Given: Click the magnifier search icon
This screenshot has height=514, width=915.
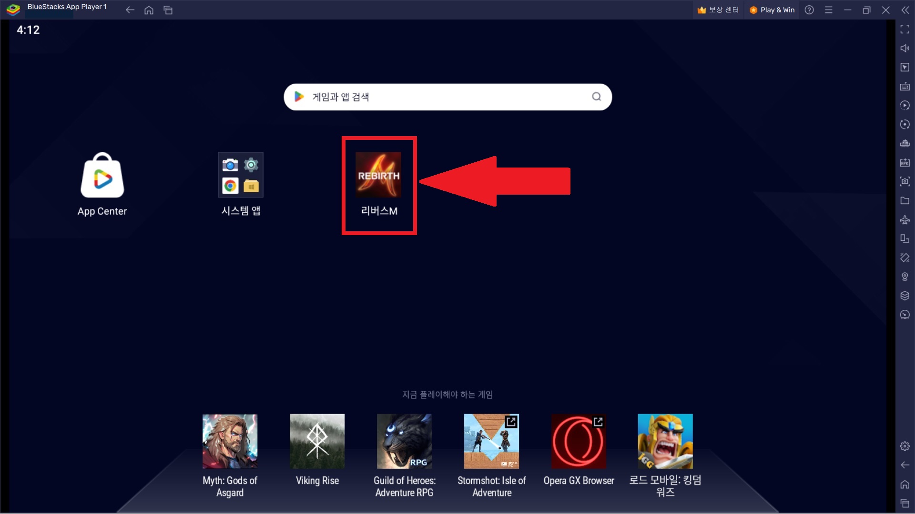Looking at the screenshot, I should [x=596, y=97].
